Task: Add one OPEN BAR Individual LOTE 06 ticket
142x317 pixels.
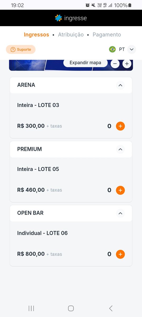Action: tap(120, 254)
